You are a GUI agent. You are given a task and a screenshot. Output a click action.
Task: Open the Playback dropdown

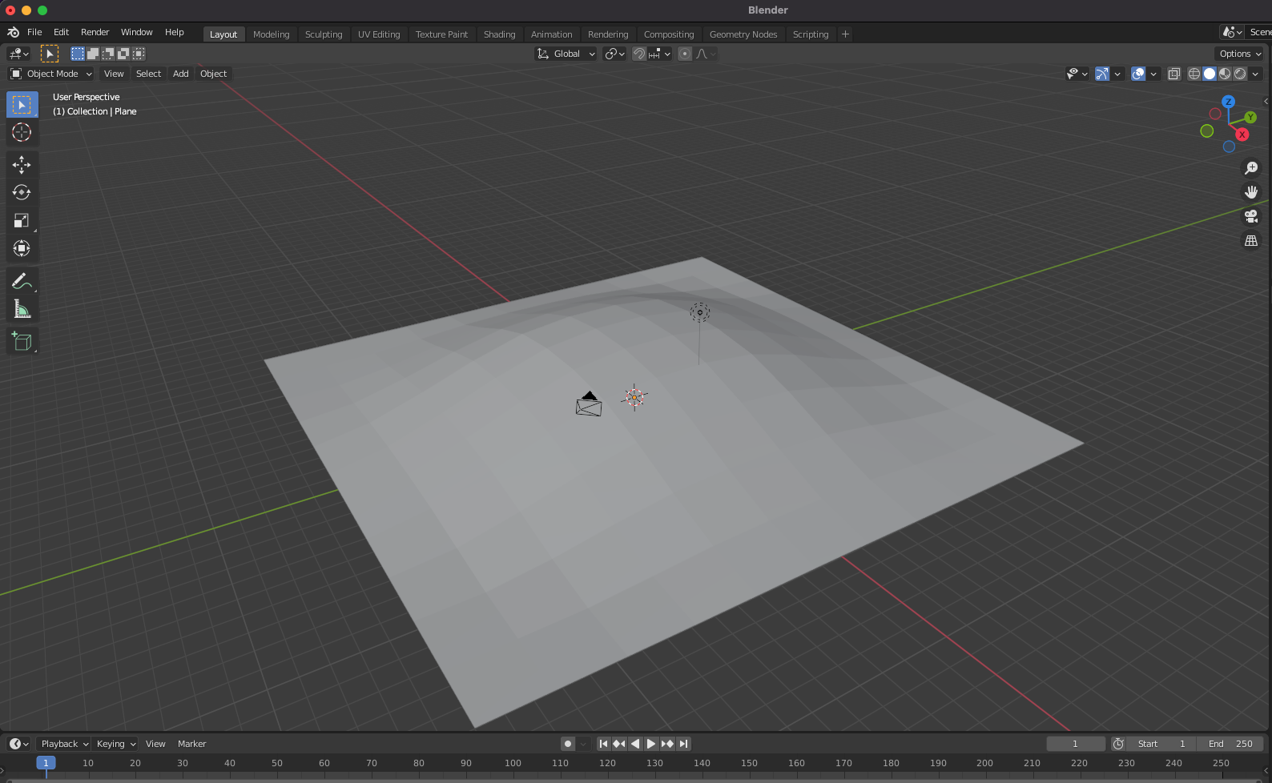tap(65, 744)
